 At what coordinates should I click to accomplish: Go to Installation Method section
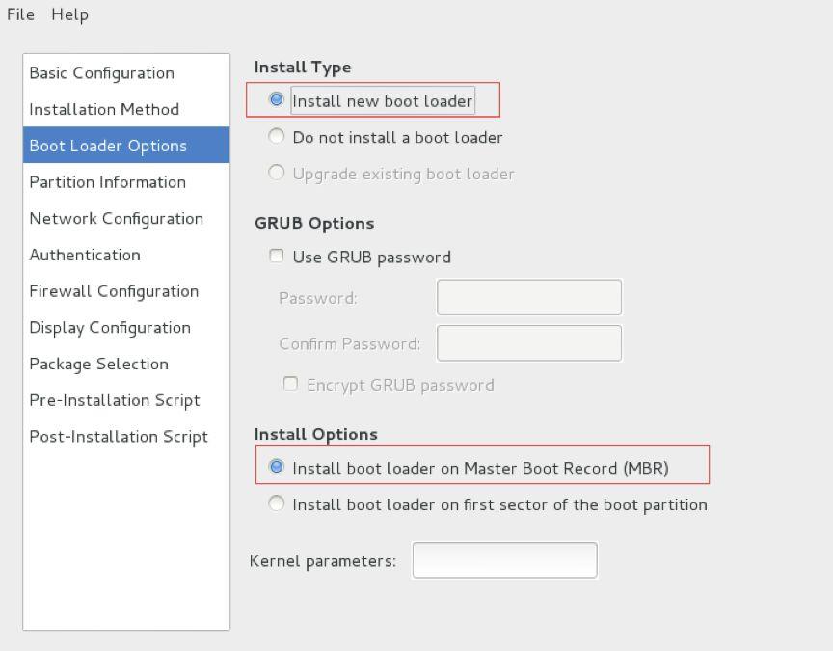coord(104,110)
